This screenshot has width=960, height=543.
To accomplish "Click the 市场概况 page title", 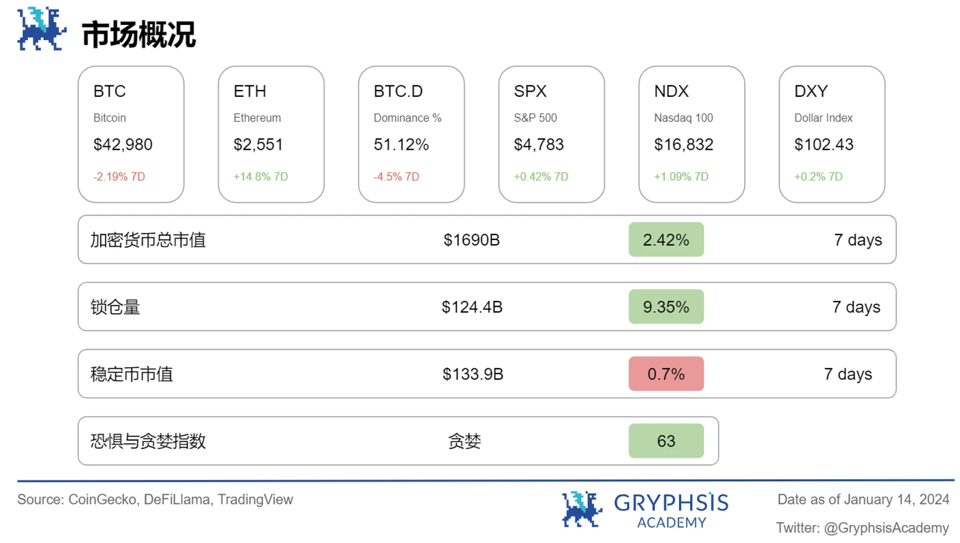I will [x=139, y=34].
